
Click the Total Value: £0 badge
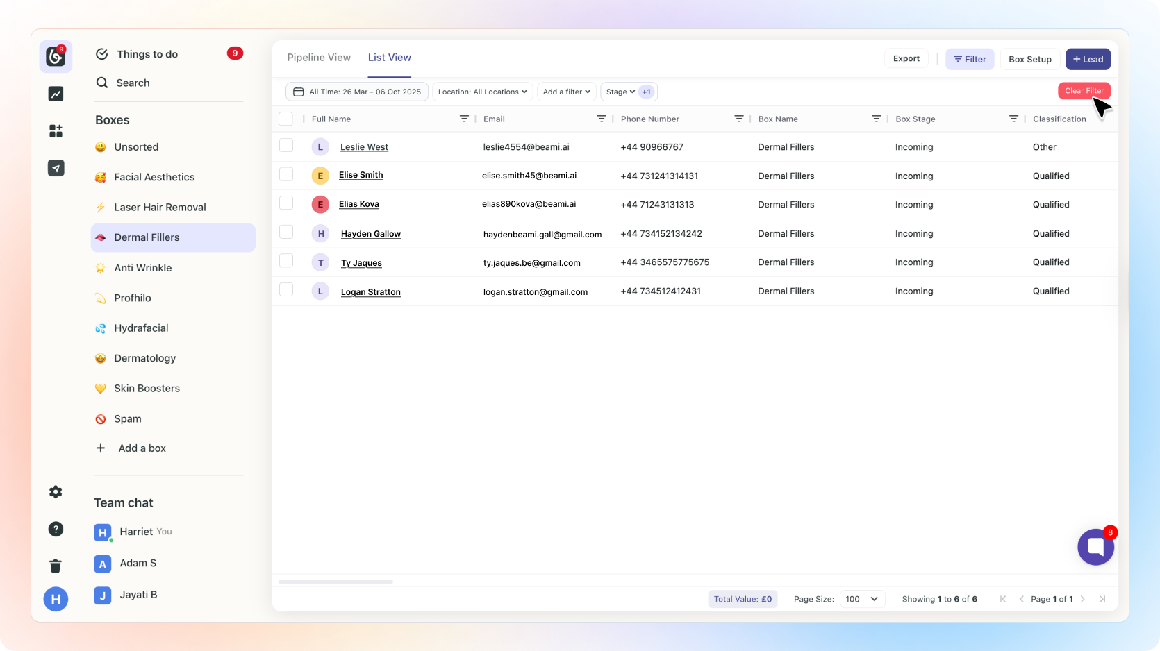pos(743,599)
